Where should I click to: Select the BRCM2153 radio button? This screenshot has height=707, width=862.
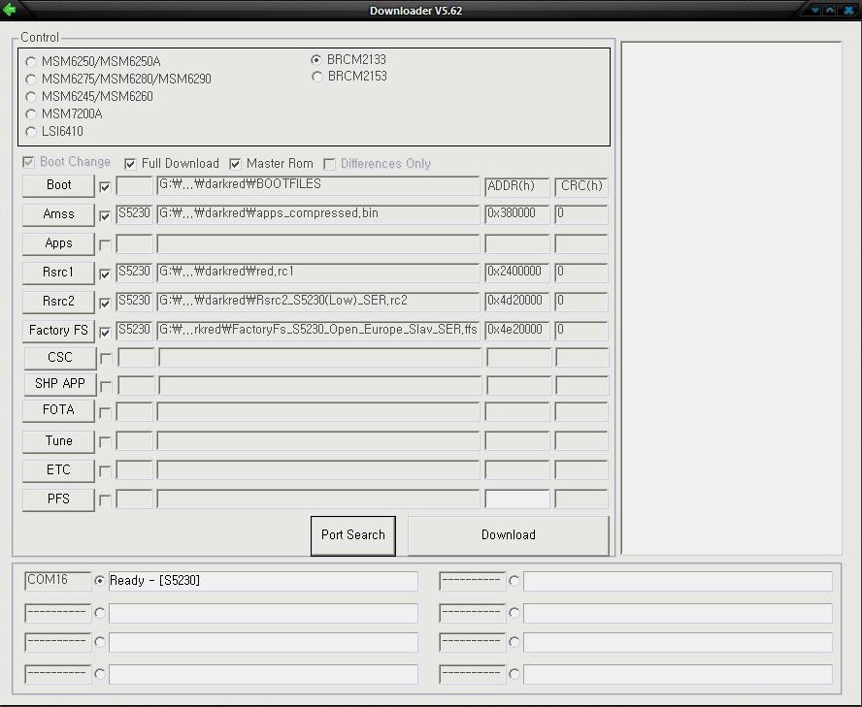click(317, 77)
